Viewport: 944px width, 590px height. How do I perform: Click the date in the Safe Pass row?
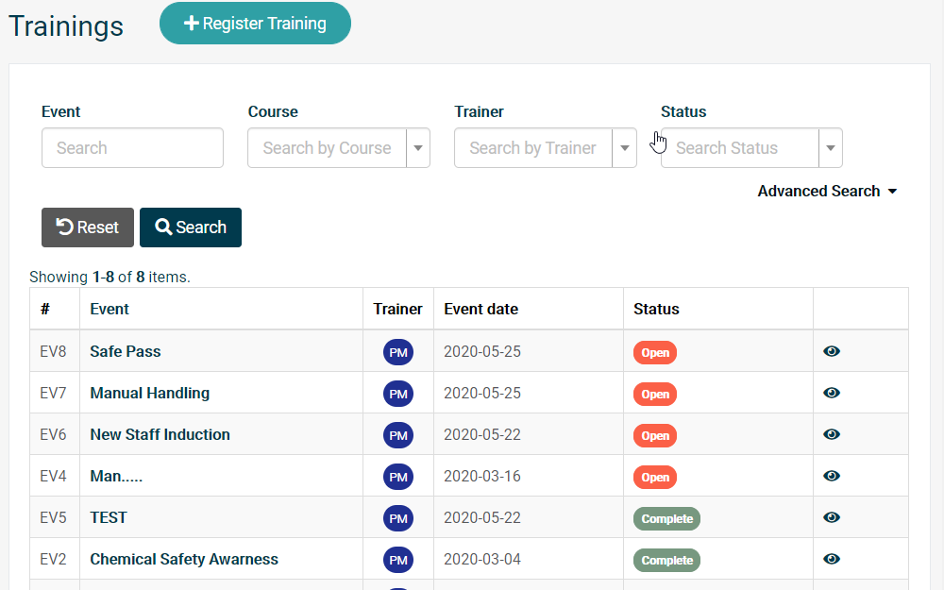coord(482,351)
